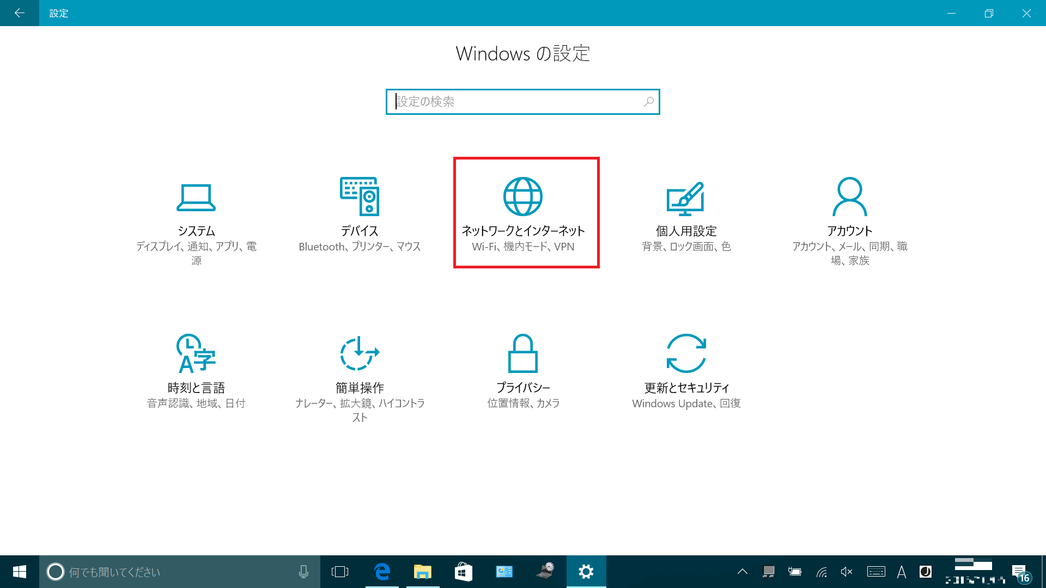Launch Microsoft Edge from the taskbar
The image size is (1046, 588).
tap(382, 572)
